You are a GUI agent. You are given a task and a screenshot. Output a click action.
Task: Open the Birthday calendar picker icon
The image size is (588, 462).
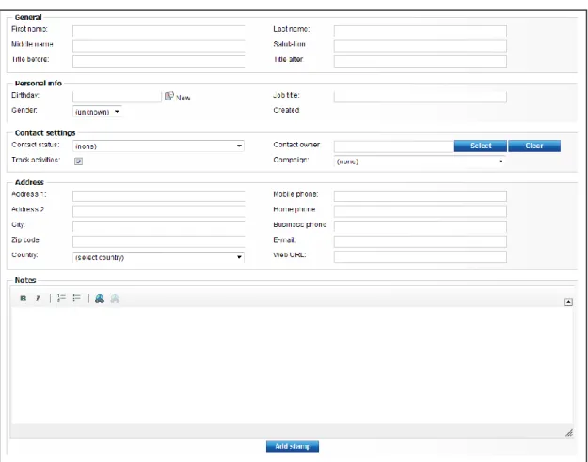(169, 96)
